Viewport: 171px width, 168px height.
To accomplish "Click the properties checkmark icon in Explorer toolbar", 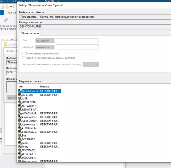I will pos(2,7).
